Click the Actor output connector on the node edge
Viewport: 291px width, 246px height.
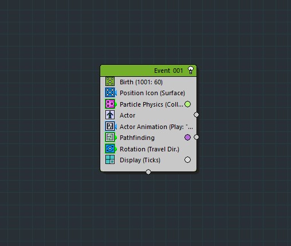[x=196, y=115]
